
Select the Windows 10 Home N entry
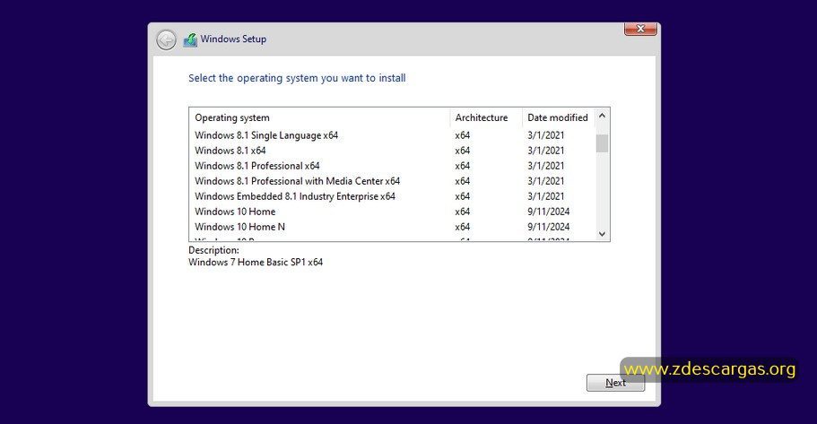tap(393, 227)
